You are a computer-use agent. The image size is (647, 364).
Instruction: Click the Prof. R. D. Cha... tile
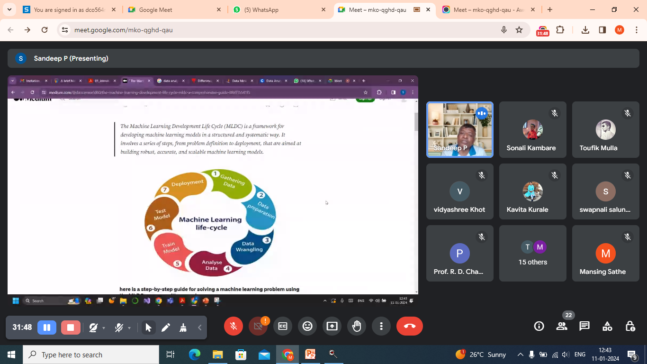click(x=460, y=253)
